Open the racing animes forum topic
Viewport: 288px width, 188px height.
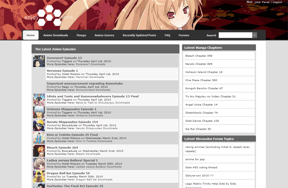pos(218,149)
